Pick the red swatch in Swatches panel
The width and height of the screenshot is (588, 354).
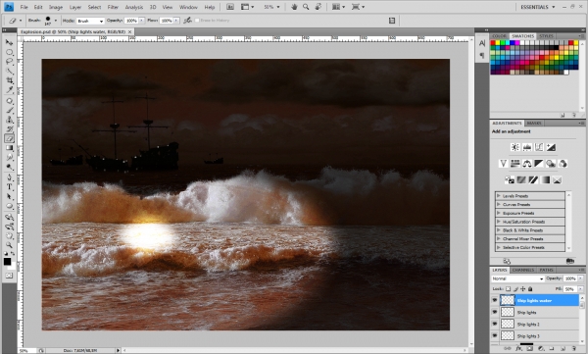point(493,43)
